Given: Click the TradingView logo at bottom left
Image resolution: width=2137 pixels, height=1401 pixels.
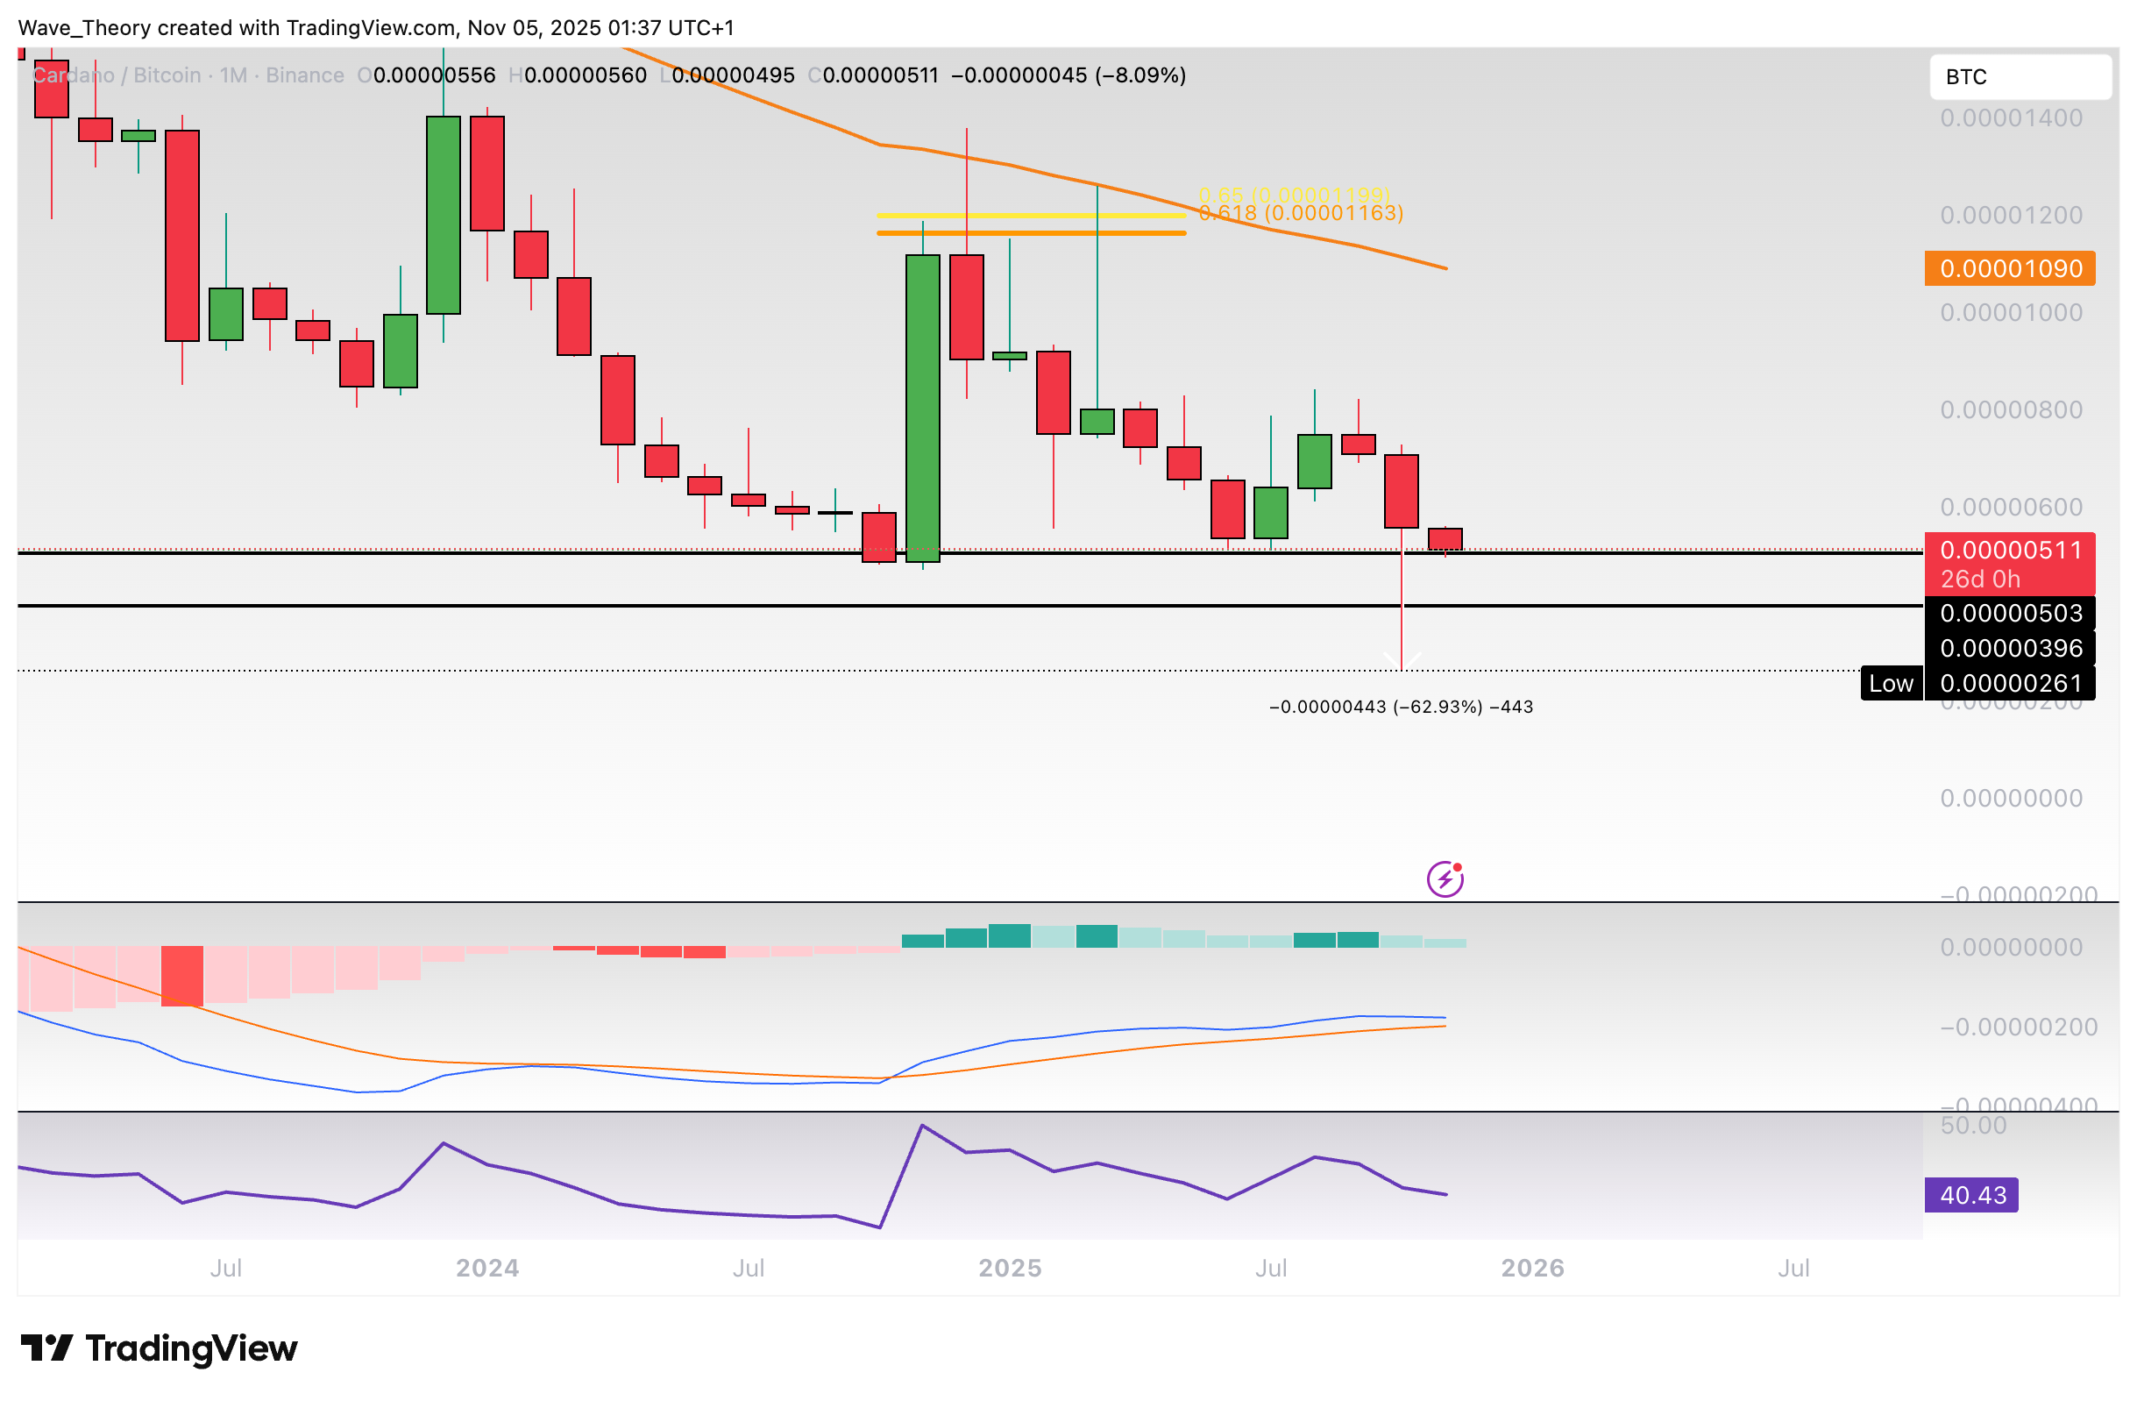Looking at the screenshot, I should [x=157, y=1348].
